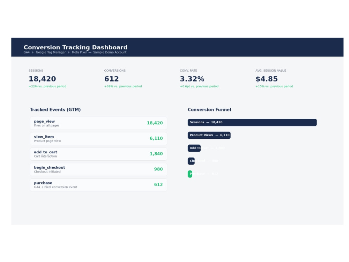The height and width of the screenshot is (262, 349).
Task: Select the GA4 Google Tag Manager subtitle
Action: [75, 52]
